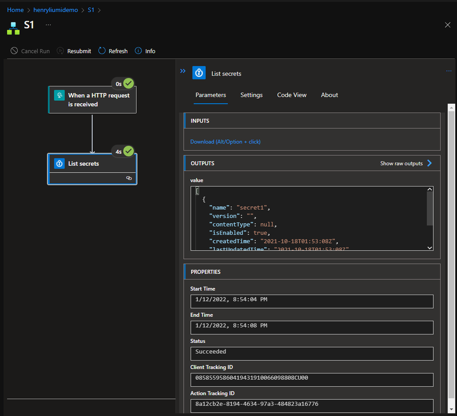Click the Logic App S1 workflow icon
The width and height of the screenshot is (457, 416).
tap(13, 28)
